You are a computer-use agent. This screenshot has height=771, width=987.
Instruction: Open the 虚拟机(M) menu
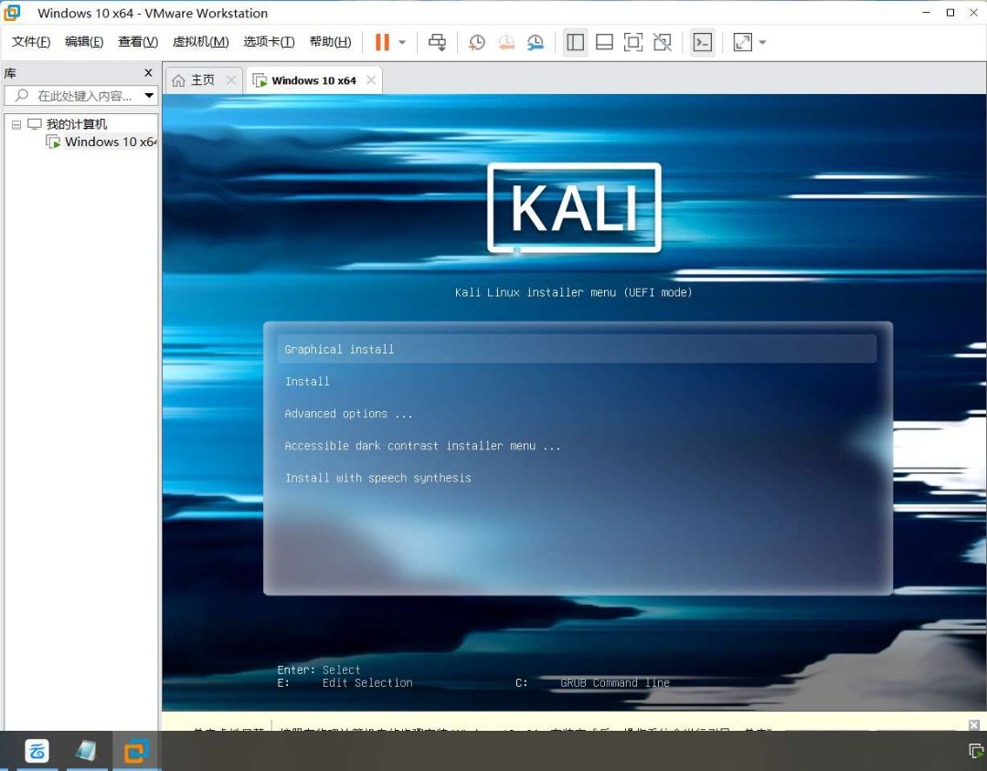click(200, 42)
